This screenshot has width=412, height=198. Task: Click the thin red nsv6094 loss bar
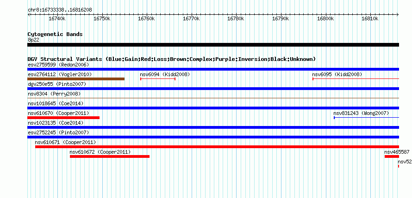pos(158,79)
